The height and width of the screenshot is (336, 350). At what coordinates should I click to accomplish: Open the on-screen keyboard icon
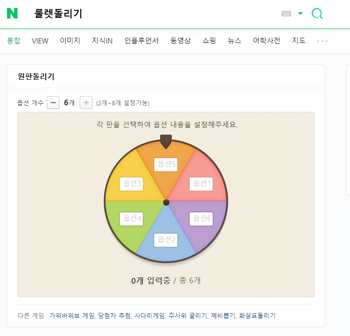point(286,14)
